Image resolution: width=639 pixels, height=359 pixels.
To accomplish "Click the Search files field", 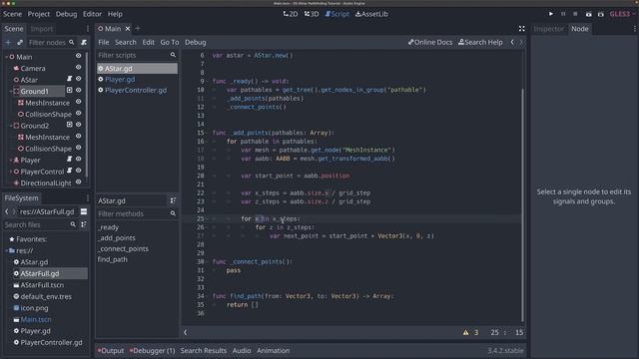I will (x=40, y=224).
